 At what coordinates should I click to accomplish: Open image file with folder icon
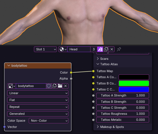coord(60,86)
